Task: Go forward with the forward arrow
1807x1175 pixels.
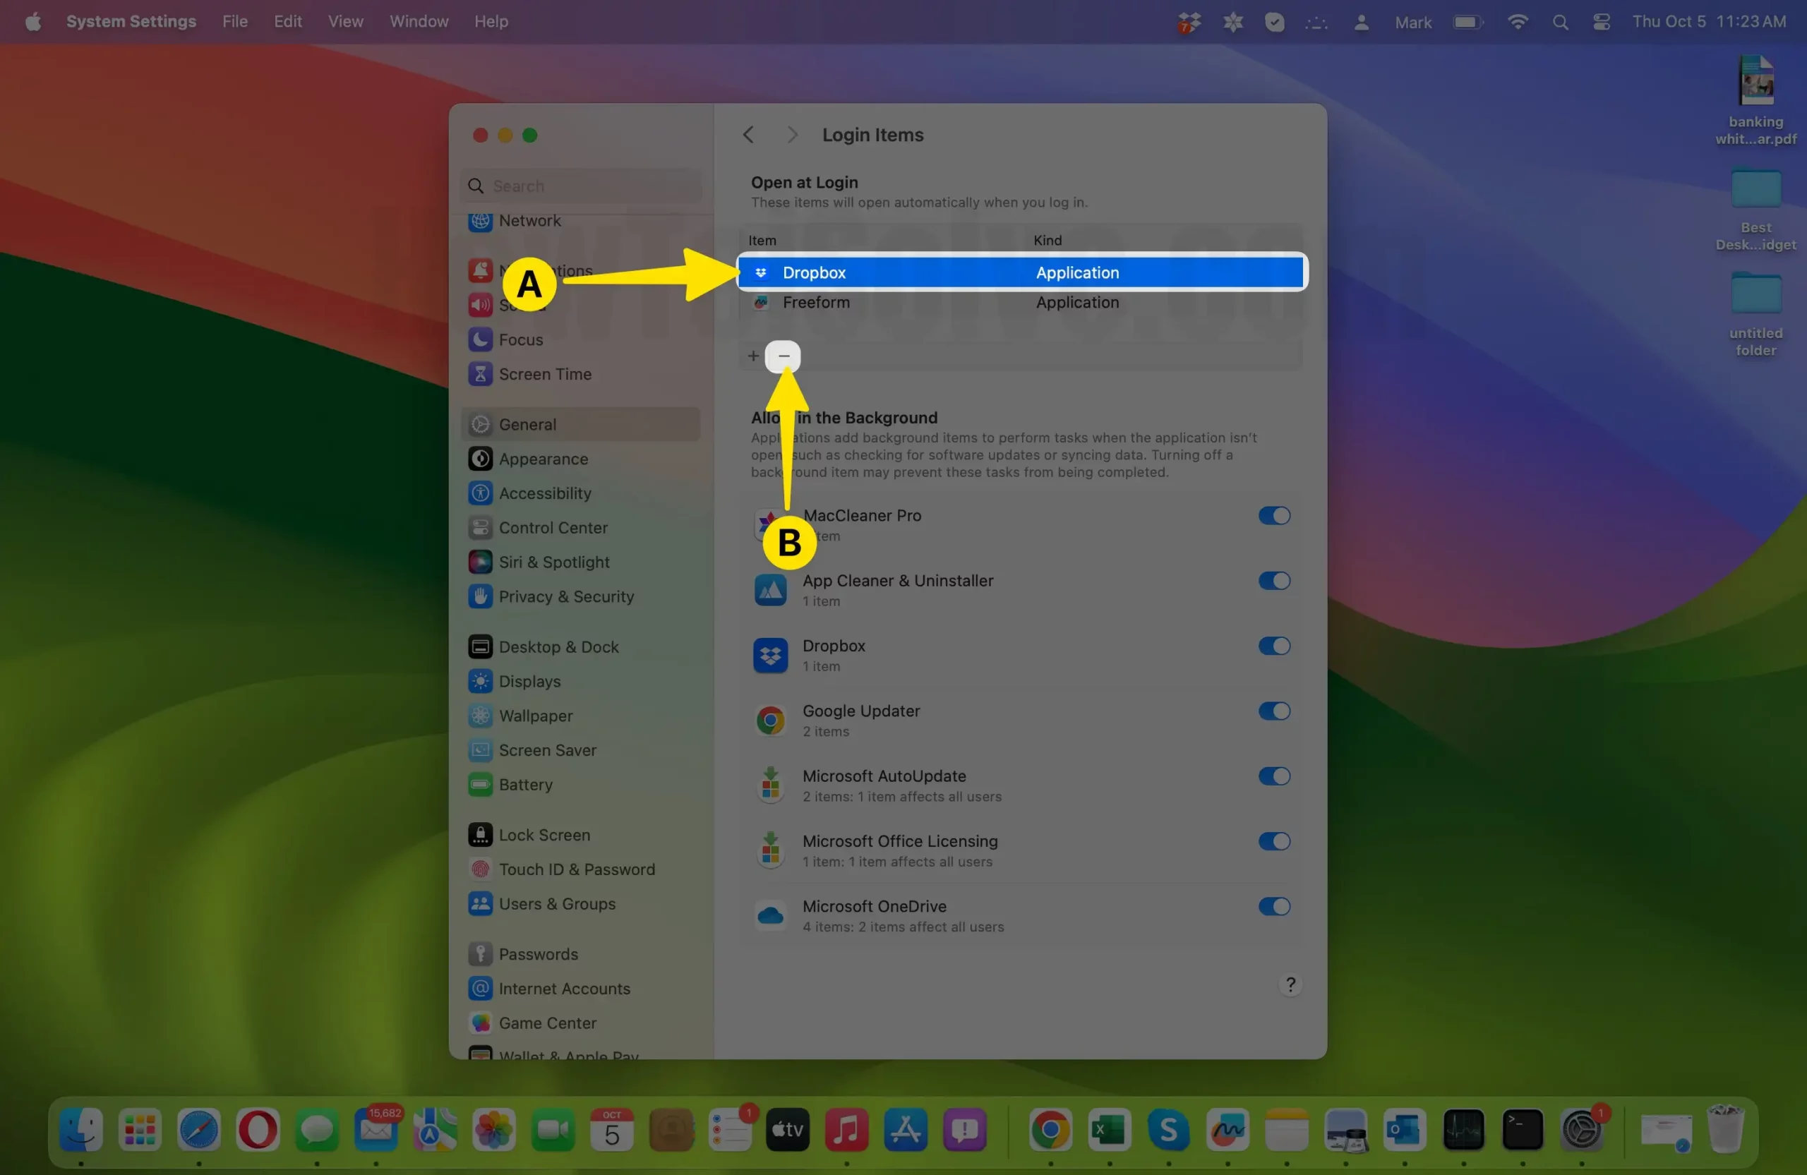Action: click(x=792, y=135)
